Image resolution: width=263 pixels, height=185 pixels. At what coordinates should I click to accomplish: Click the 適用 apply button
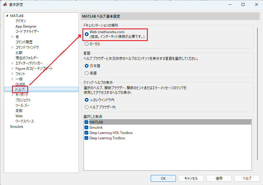click(x=219, y=178)
